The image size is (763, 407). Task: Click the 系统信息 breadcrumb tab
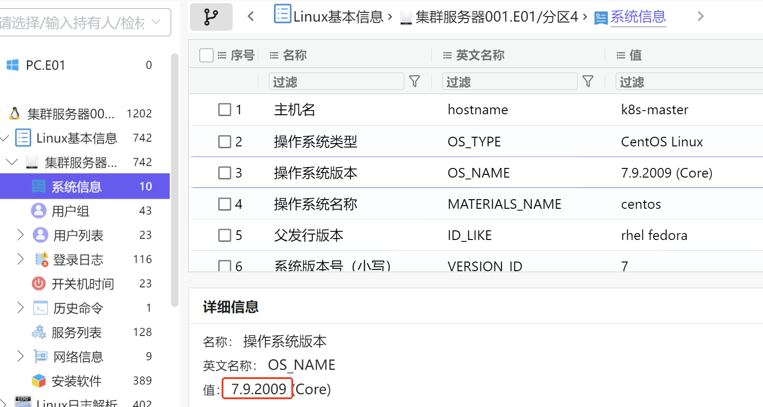coord(638,17)
